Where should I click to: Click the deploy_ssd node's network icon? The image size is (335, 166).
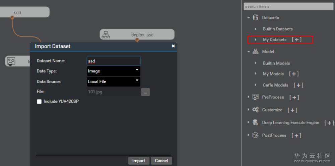click(x=106, y=35)
